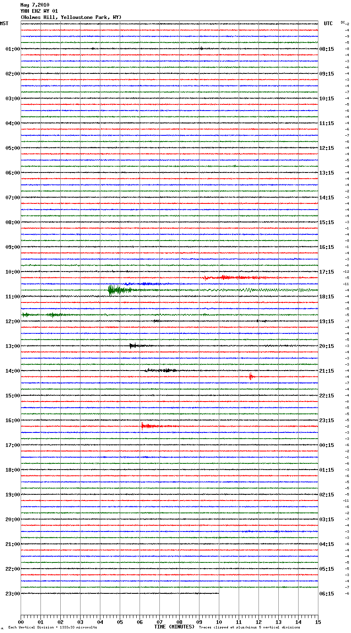
Task: Click the short red spike below the 14:00 trace
Action: coord(251,376)
